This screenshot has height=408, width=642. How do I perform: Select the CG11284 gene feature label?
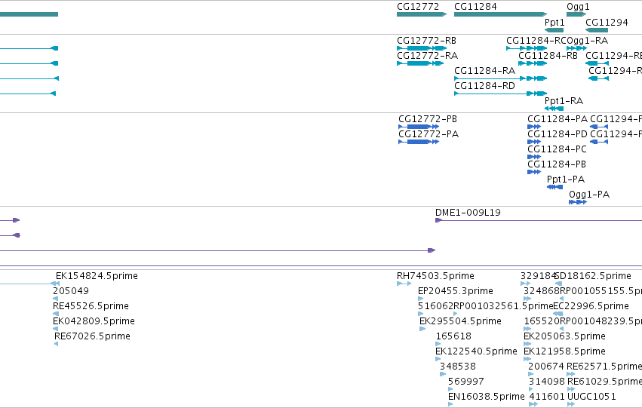coord(475,7)
